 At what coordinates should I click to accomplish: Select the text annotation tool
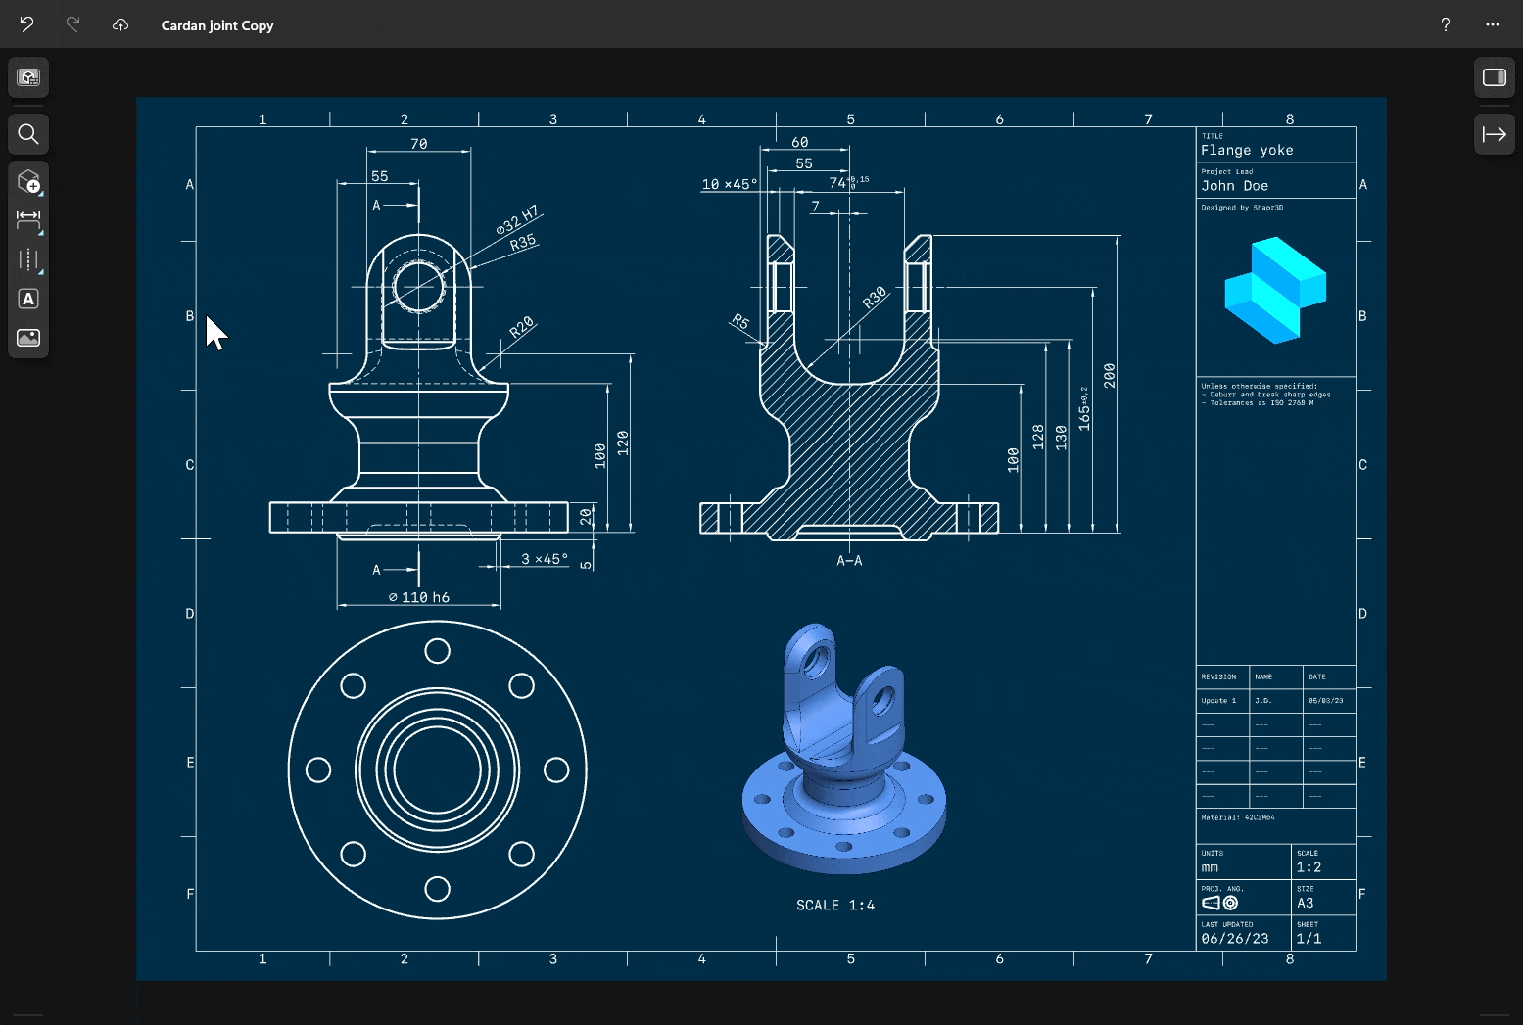click(x=28, y=299)
